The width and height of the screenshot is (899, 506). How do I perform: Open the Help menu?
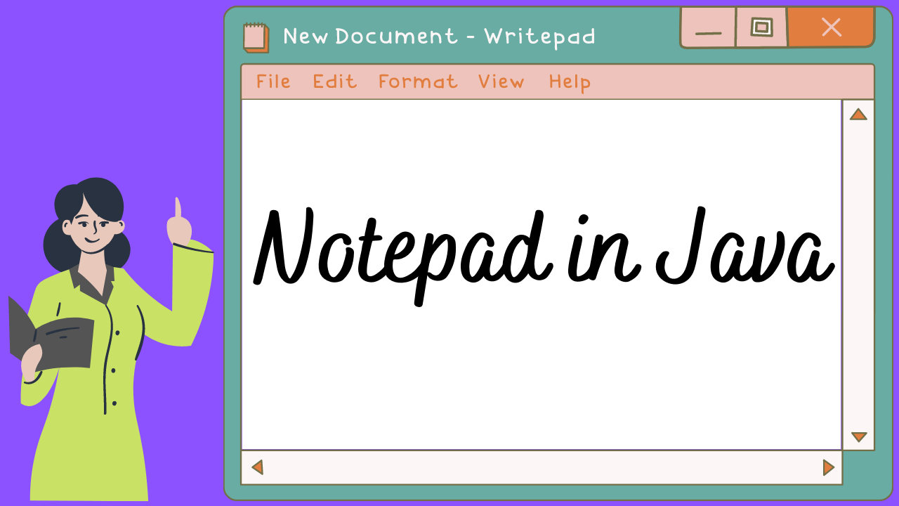coord(569,82)
